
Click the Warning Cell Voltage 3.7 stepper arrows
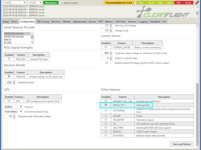[x=111, y=26]
